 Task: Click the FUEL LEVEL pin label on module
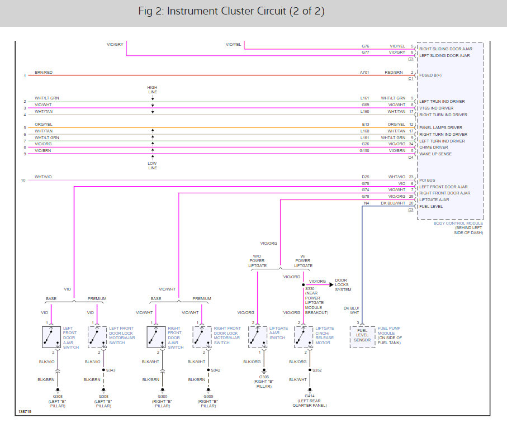coord(431,206)
